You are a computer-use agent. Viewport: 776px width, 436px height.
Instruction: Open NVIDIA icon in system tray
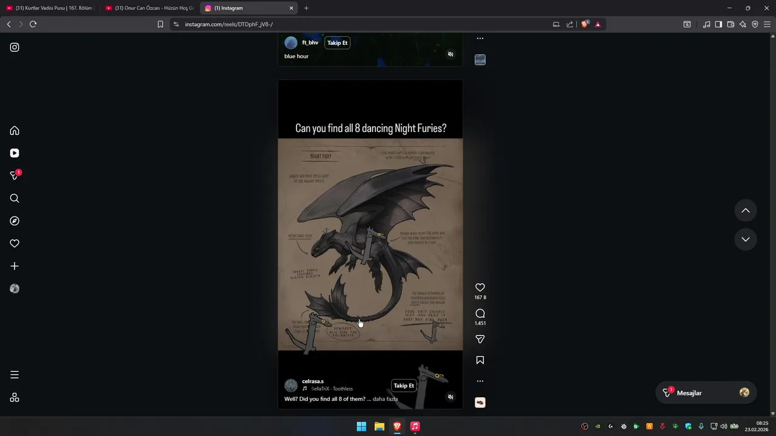(x=598, y=426)
